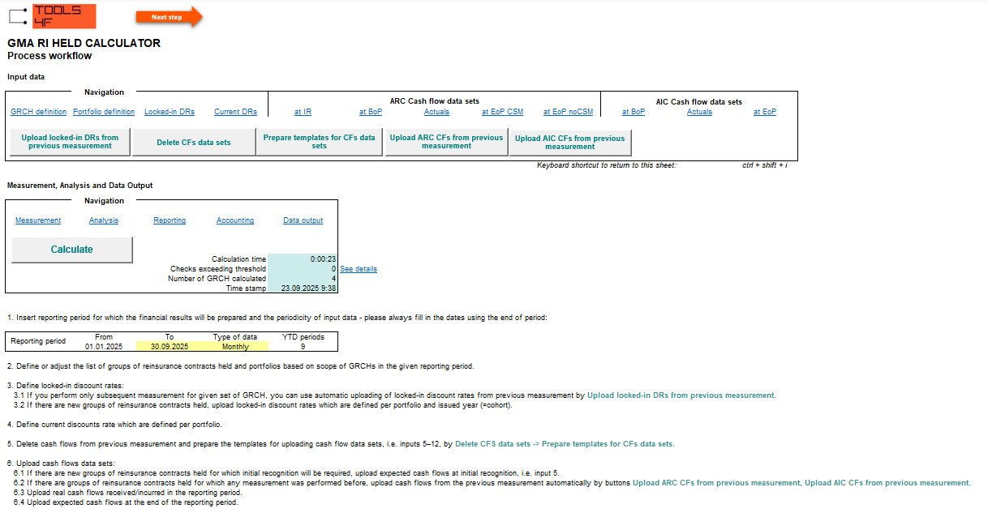Click Prepare templates for CFs data sets
The height and width of the screenshot is (517, 988).
click(319, 142)
